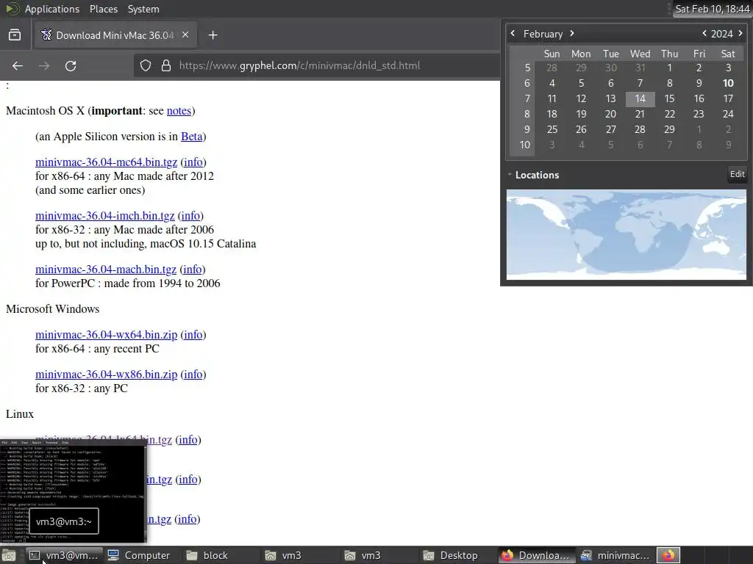Click the Locations Edit button
The image size is (753, 564).
pyautogui.click(x=737, y=174)
